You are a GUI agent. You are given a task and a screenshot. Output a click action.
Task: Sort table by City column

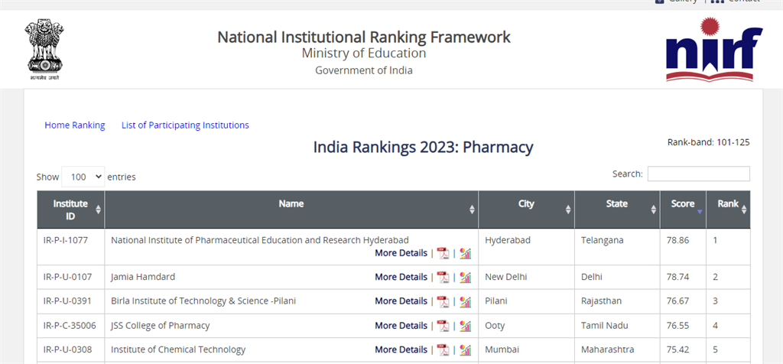[x=526, y=204]
